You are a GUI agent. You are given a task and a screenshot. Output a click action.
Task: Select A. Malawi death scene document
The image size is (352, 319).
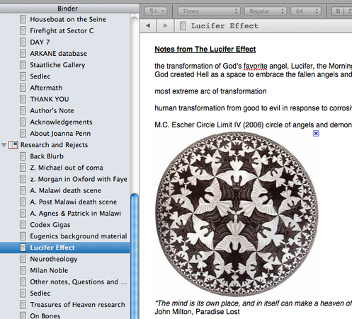point(65,190)
